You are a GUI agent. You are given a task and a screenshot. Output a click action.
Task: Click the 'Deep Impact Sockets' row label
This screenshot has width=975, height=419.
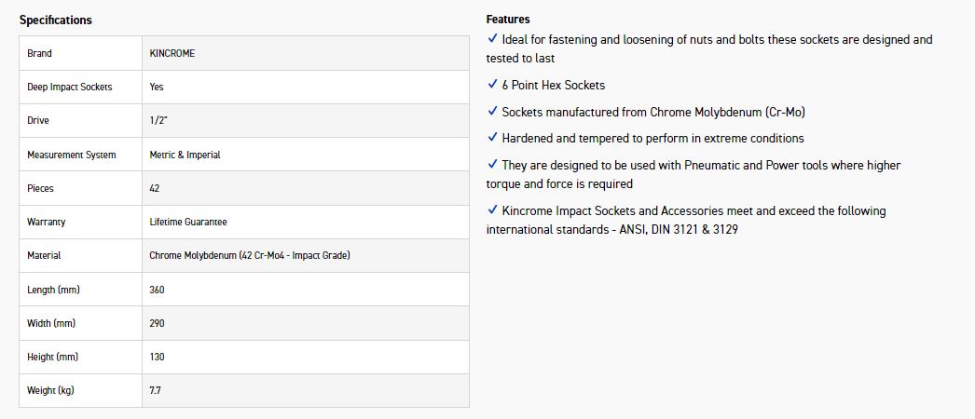[x=70, y=87]
